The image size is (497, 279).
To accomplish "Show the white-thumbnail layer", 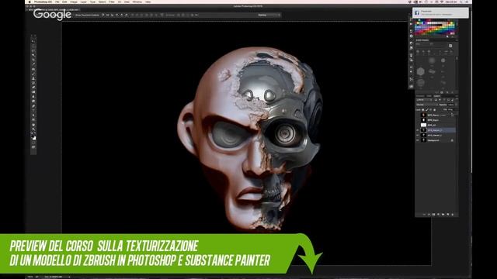I will tap(418, 126).
